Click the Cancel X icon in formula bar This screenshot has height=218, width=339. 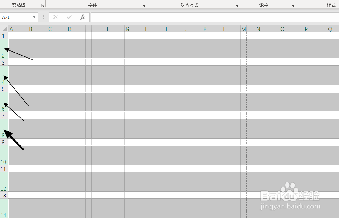pos(56,17)
